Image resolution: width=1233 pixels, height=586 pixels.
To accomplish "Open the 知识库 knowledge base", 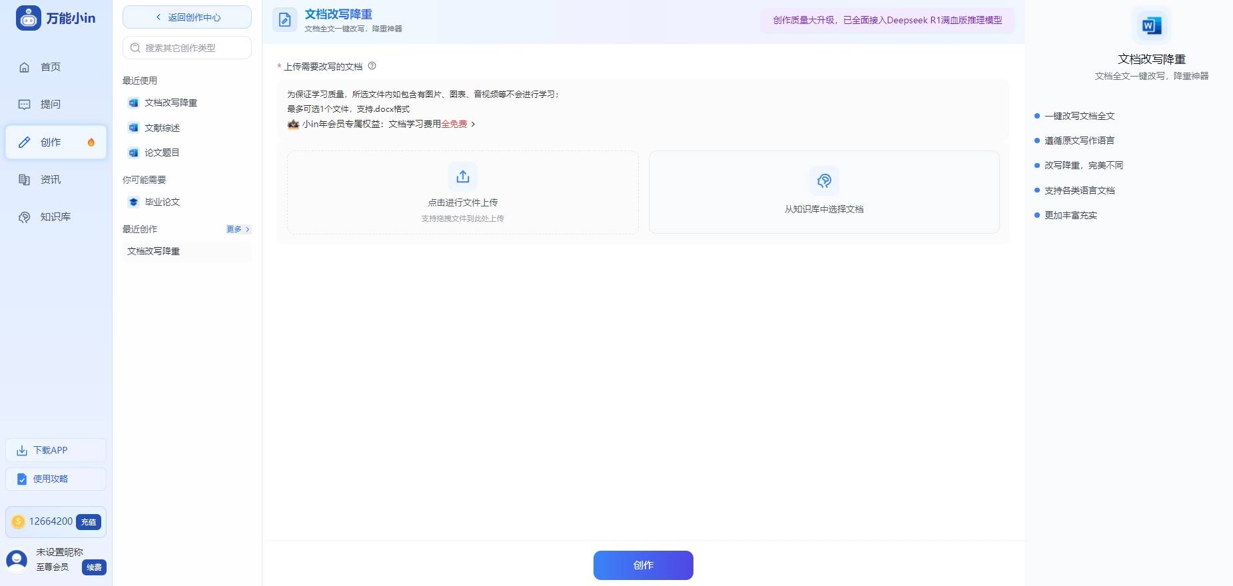I will (x=56, y=216).
